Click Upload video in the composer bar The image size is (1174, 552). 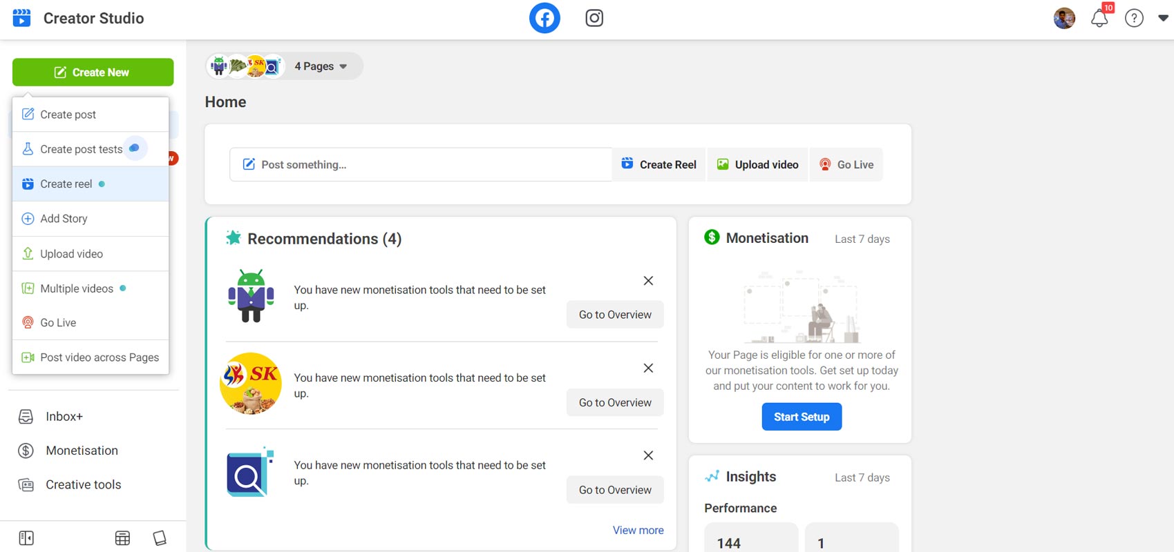[757, 165]
